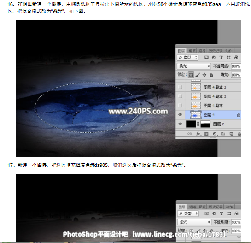Select layer name 图层 4 副本
This screenshot has width=251, height=243.
click(213, 106)
